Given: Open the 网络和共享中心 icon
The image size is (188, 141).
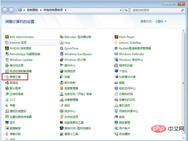Looking at the screenshot, I should [x=116, y=111].
